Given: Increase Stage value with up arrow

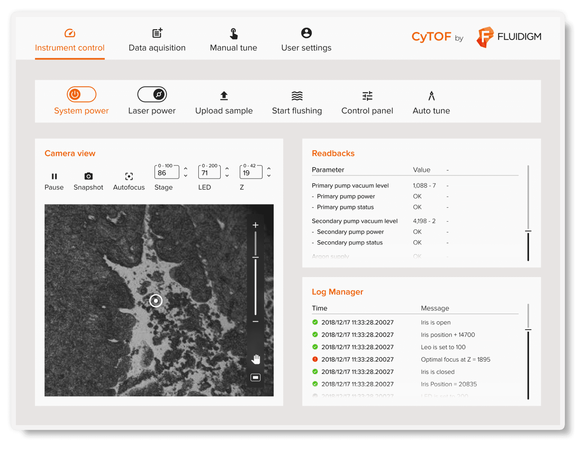Looking at the screenshot, I should 186,169.
